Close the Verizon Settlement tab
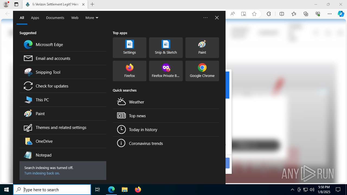Screen dimensions: 347x195 83,4
